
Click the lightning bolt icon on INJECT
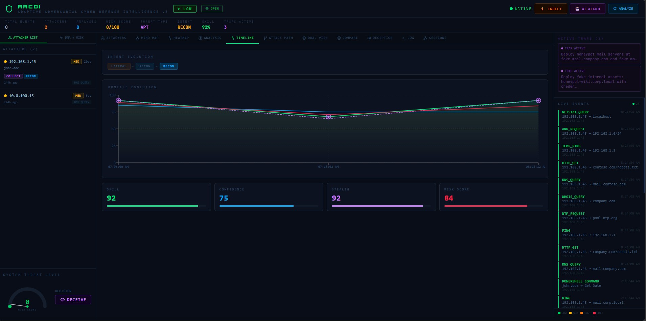(x=542, y=9)
